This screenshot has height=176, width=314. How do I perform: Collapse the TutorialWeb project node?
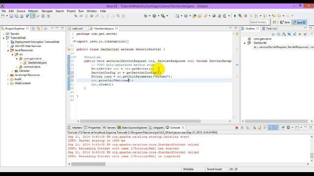(3, 38)
